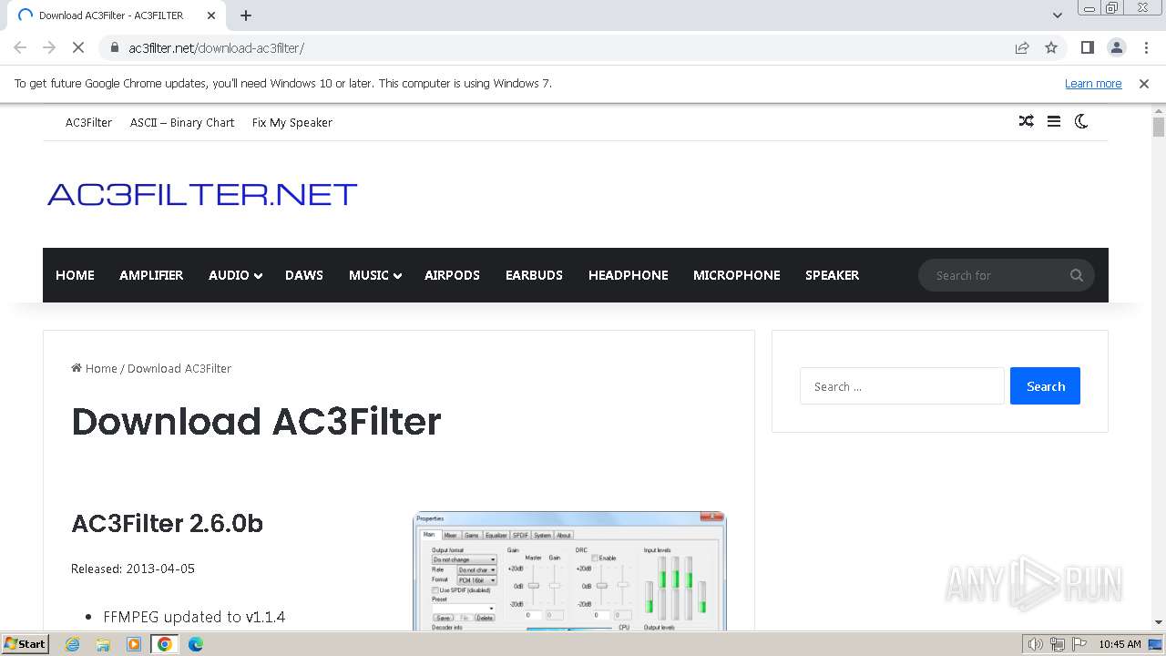Open network tray icon
Image resolution: width=1166 pixels, height=656 pixels.
click(1058, 644)
